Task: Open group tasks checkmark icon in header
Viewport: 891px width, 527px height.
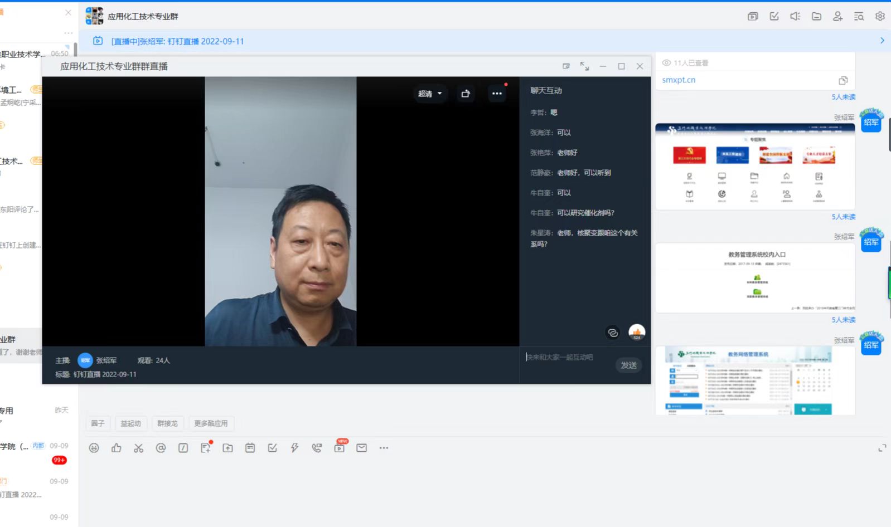Action: point(774,16)
